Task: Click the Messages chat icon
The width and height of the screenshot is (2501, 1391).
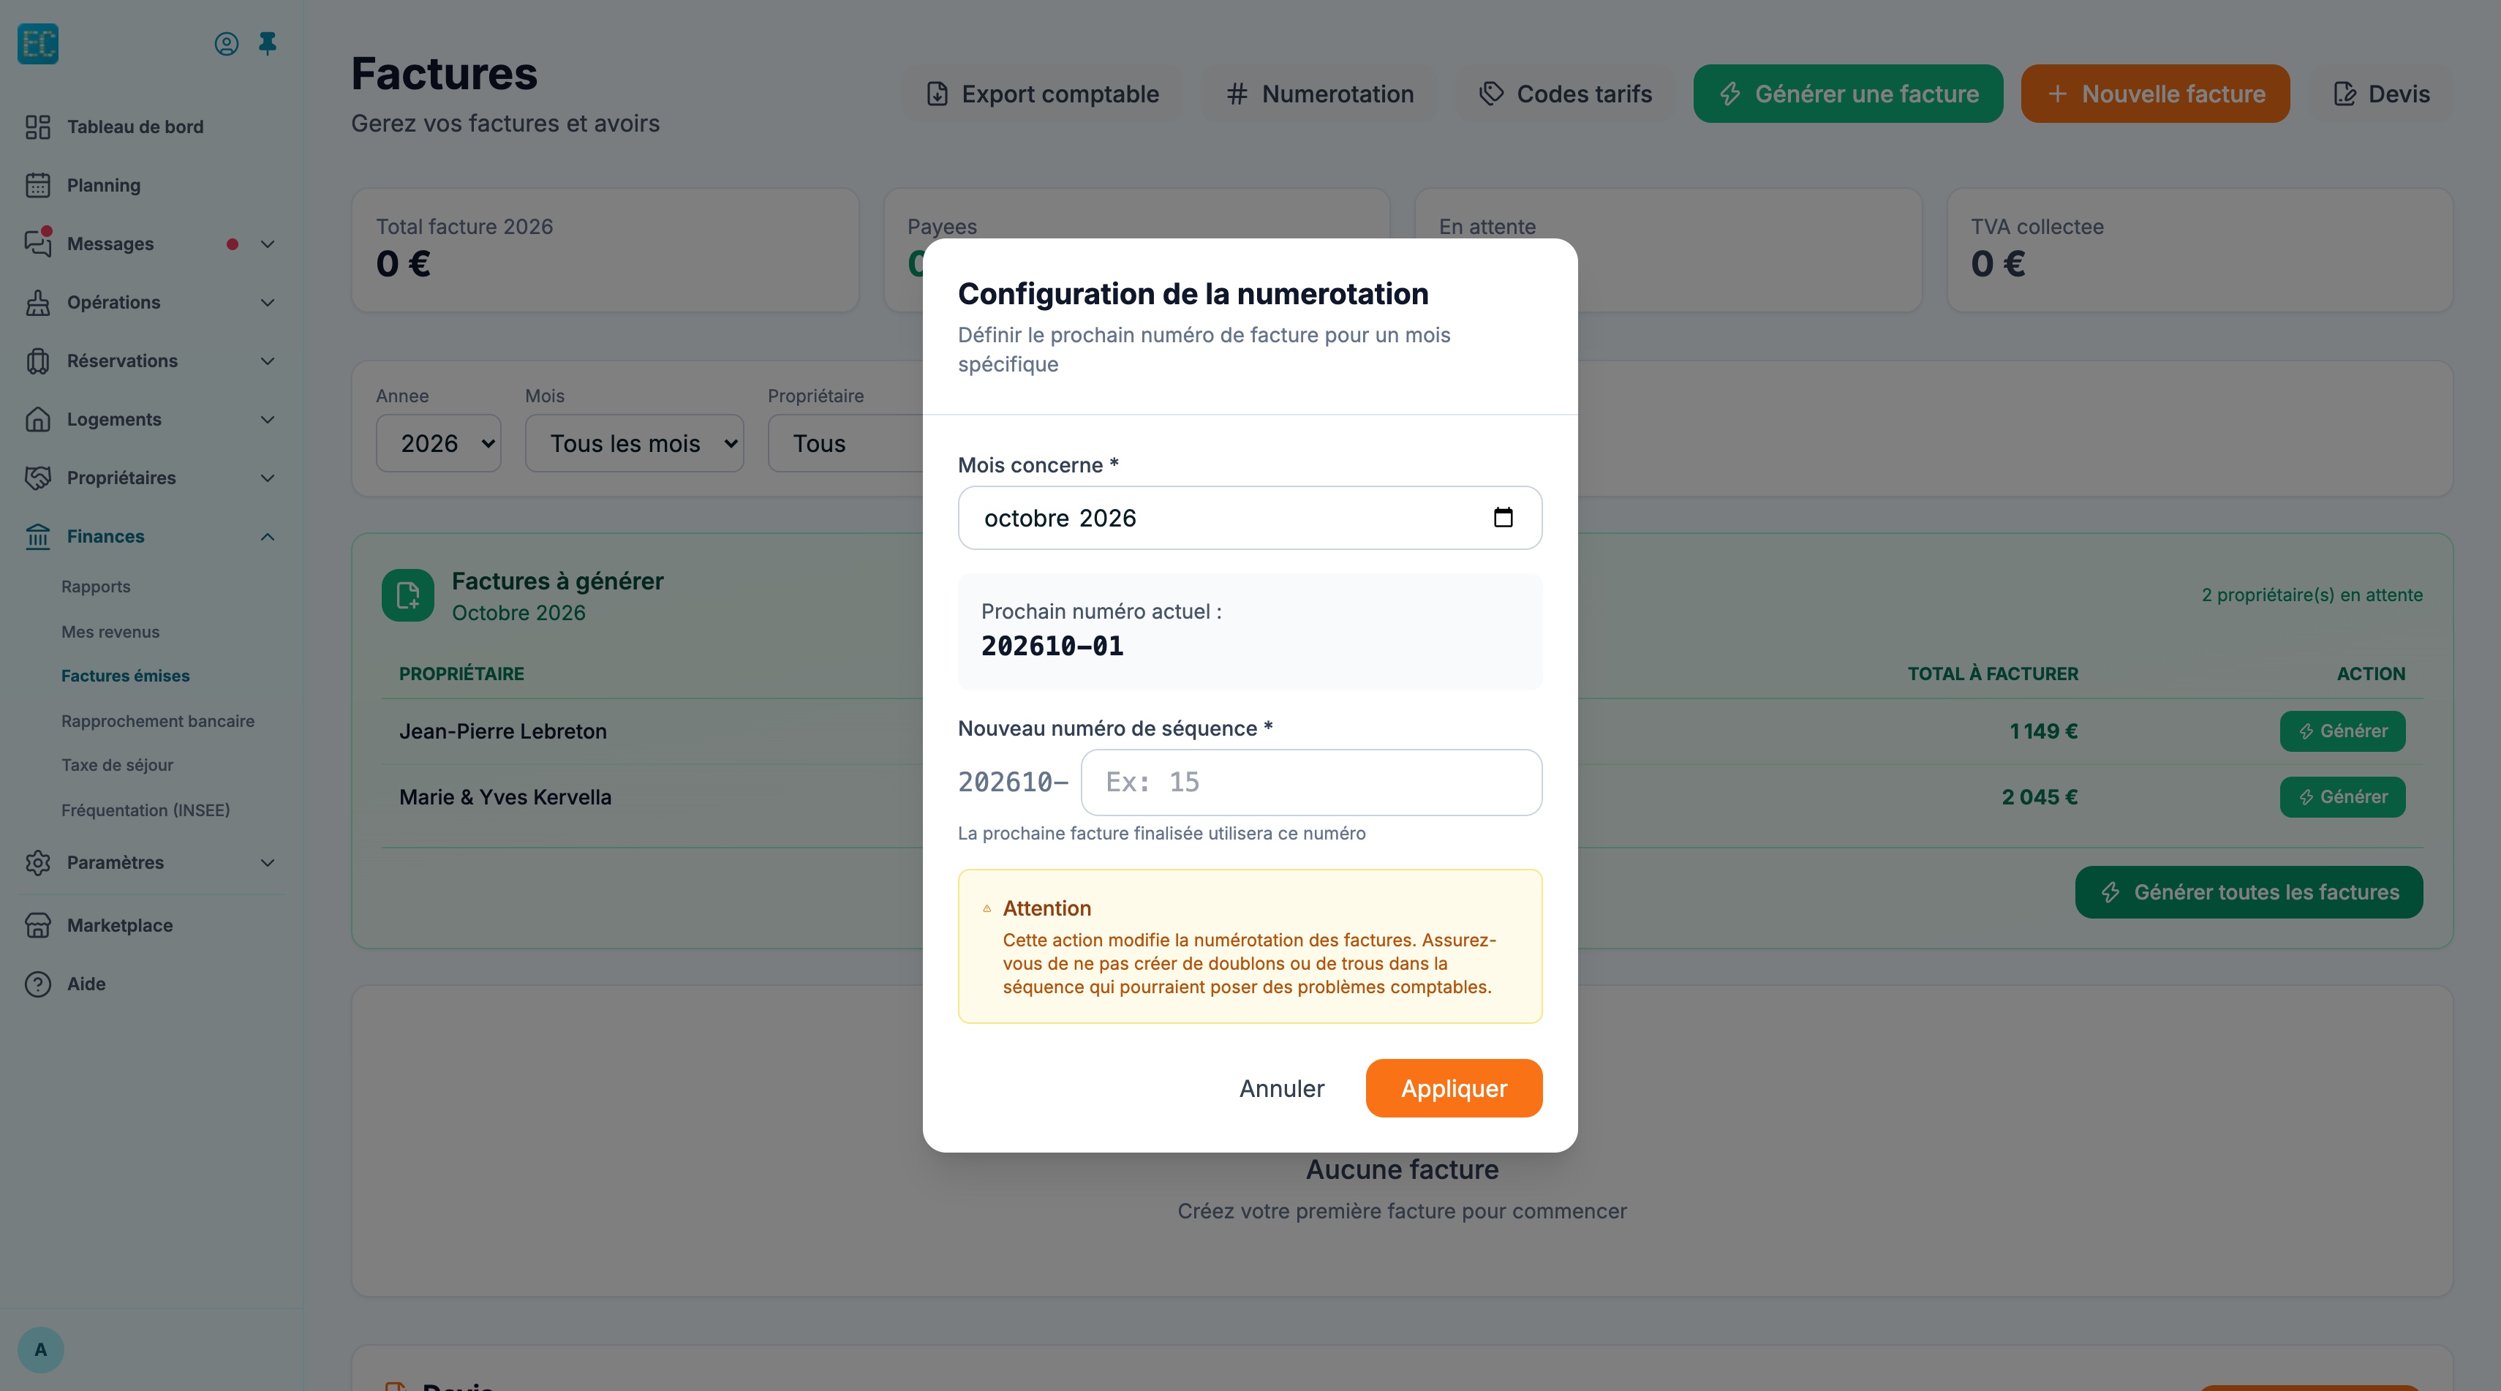Action: 38,244
